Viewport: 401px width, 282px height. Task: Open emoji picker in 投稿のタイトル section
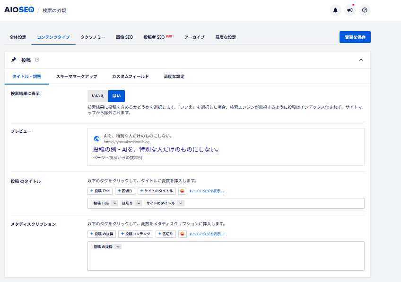point(182,191)
